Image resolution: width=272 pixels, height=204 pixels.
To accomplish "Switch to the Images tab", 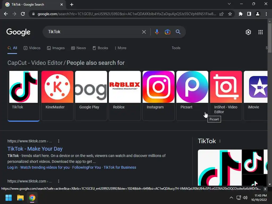I will coord(56,48).
